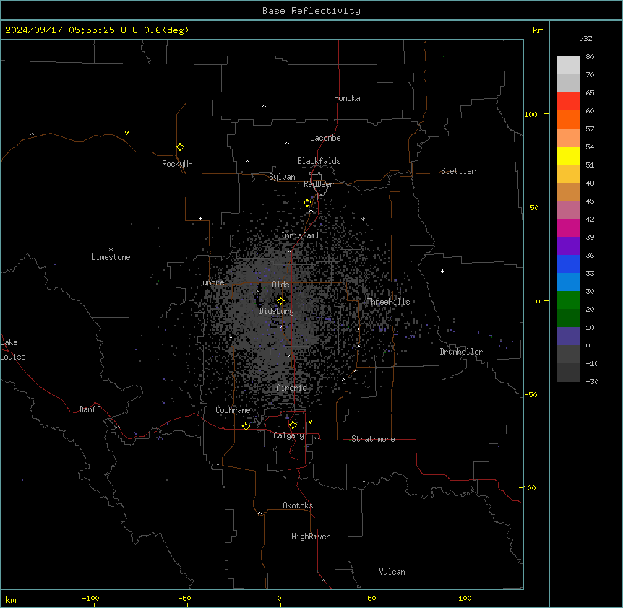Pick the purple swatch between 39 and 36
This screenshot has width=623, height=608.
(x=568, y=246)
